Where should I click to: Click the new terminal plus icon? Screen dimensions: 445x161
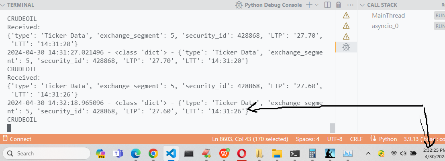[309, 5]
